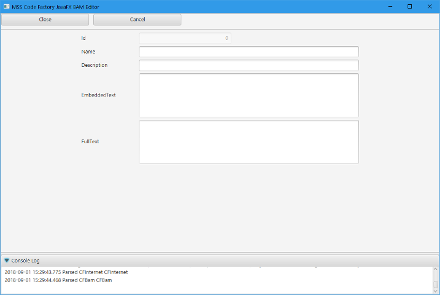Close the BAM Editor window

coord(430,6)
